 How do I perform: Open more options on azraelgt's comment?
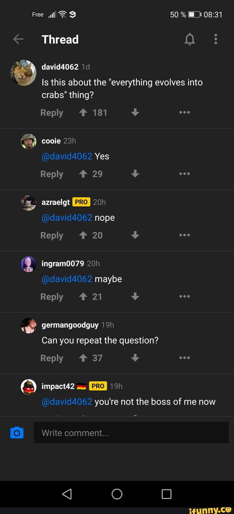pyautogui.click(x=184, y=235)
